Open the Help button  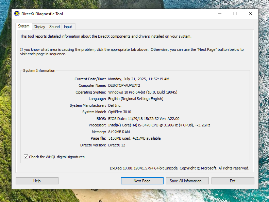pos(37,181)
